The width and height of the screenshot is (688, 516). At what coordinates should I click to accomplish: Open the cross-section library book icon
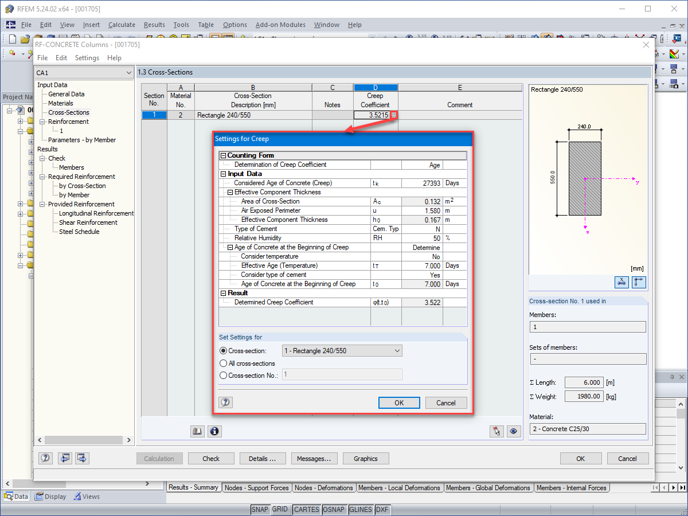tap(197, 431)
